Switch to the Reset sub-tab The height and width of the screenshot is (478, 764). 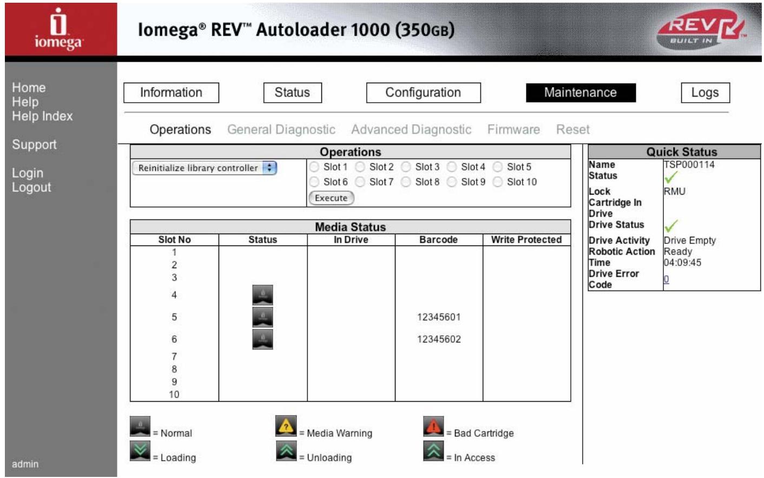tap(573, 130)
